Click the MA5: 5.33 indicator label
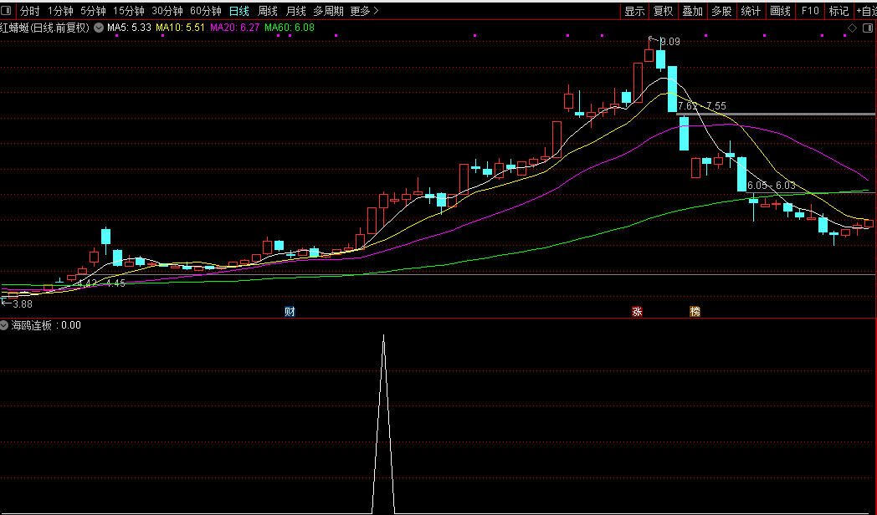The width and height of the screenshot is (877, 515). [129, 28]
